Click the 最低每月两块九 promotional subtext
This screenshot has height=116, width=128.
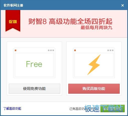(96, 28)
